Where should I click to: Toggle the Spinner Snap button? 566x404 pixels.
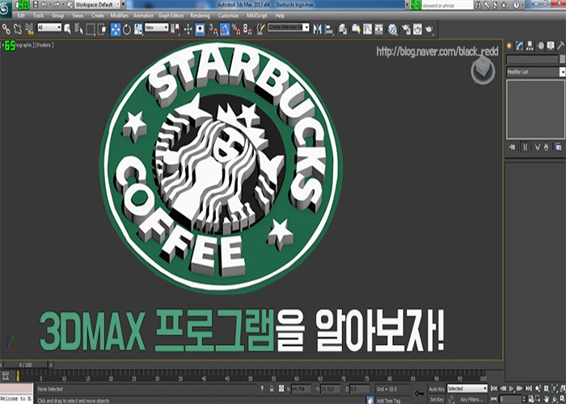click(247, 29)
